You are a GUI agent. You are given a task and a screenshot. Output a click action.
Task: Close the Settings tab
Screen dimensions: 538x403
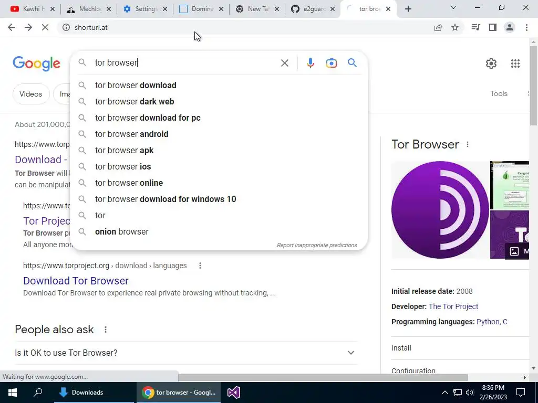point(165,9)
